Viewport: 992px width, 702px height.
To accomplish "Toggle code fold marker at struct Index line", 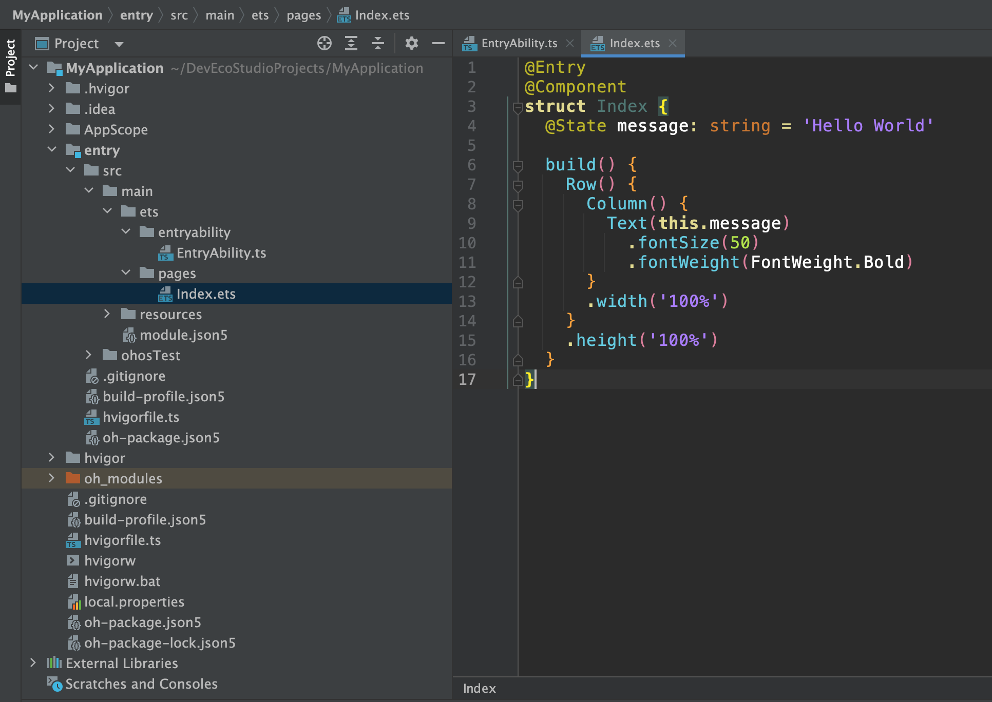I will coord(518,107).
